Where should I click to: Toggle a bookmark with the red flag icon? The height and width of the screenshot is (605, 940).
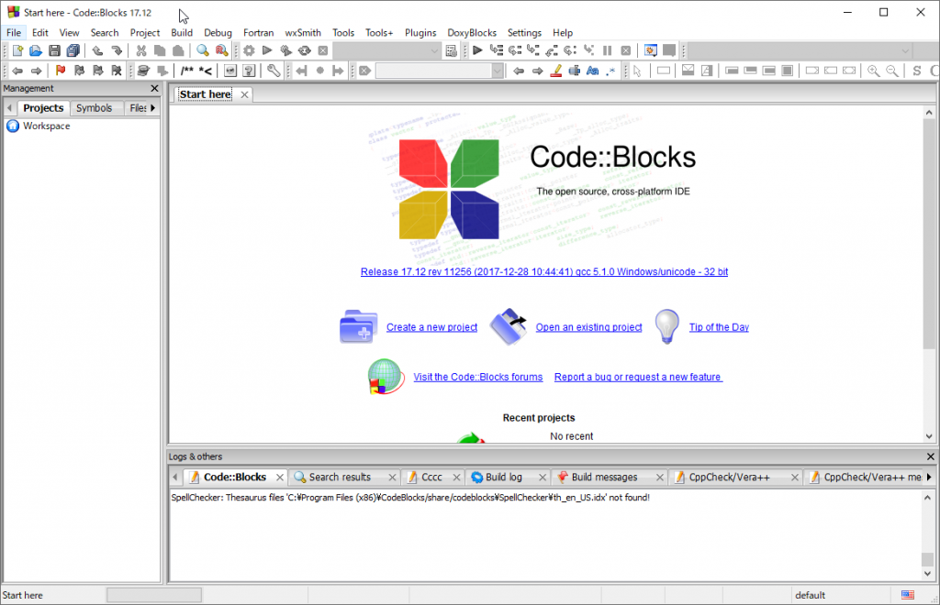[59, 71]
